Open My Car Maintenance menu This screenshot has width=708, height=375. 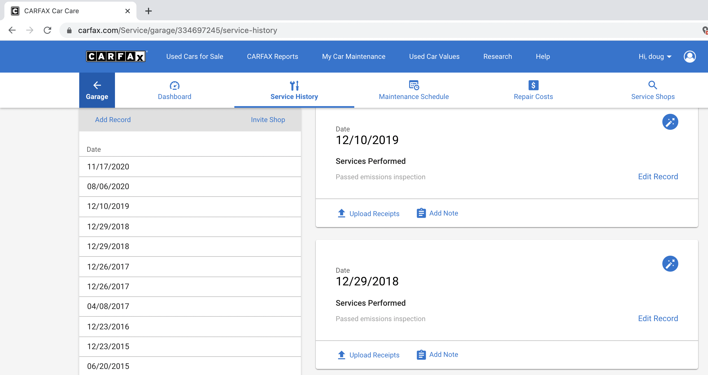354,56
